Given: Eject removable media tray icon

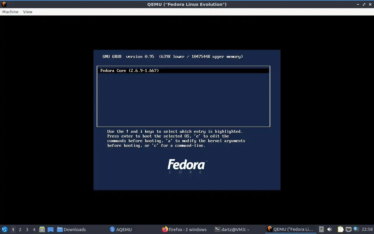Looking at the screenshot, I should [321, 229].
